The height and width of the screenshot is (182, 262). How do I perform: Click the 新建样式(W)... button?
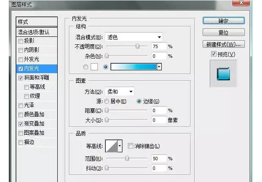click(224, 44)
